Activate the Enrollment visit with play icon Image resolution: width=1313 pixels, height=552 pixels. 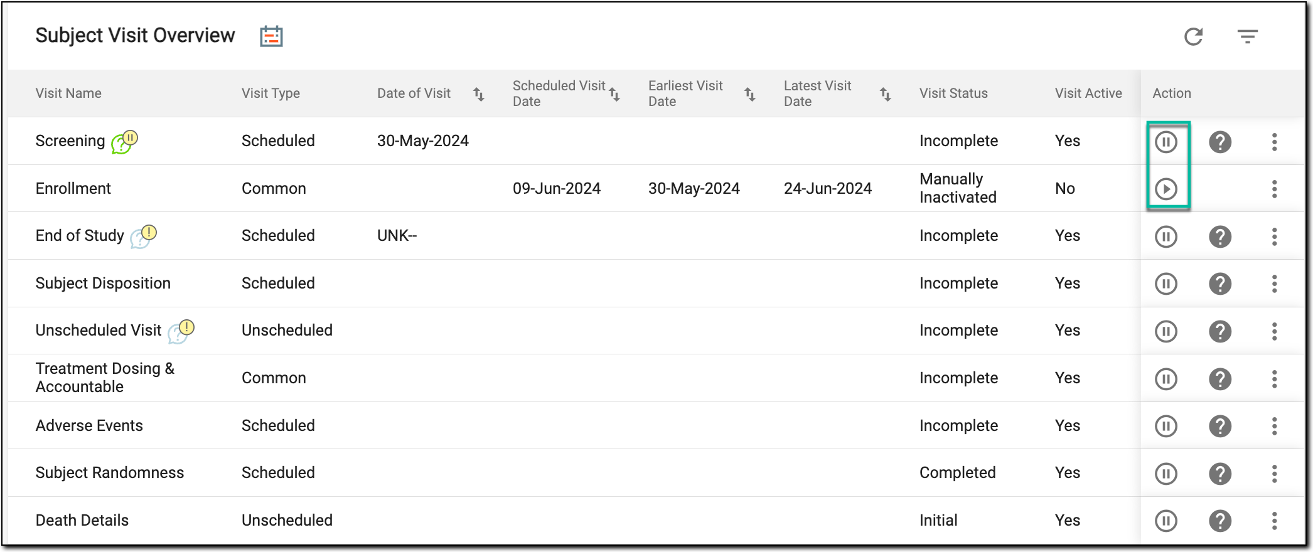tap(1166, 189)
